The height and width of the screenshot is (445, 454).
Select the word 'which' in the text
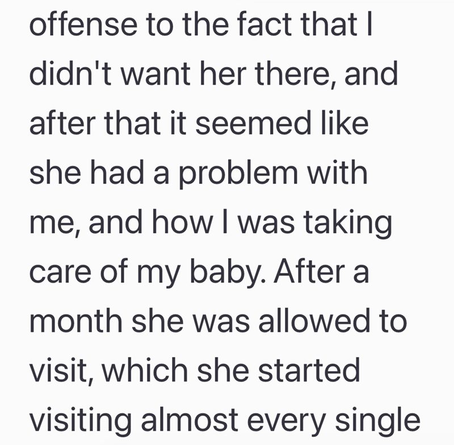coord(145,371)
